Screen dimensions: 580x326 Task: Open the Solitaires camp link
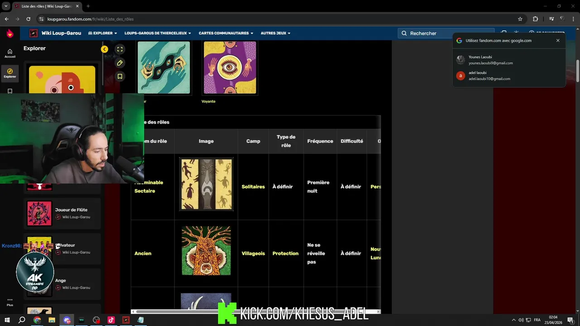253,187
